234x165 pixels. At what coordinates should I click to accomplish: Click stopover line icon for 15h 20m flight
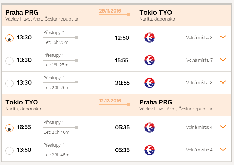pyautogui.click(x=61, y=38)
